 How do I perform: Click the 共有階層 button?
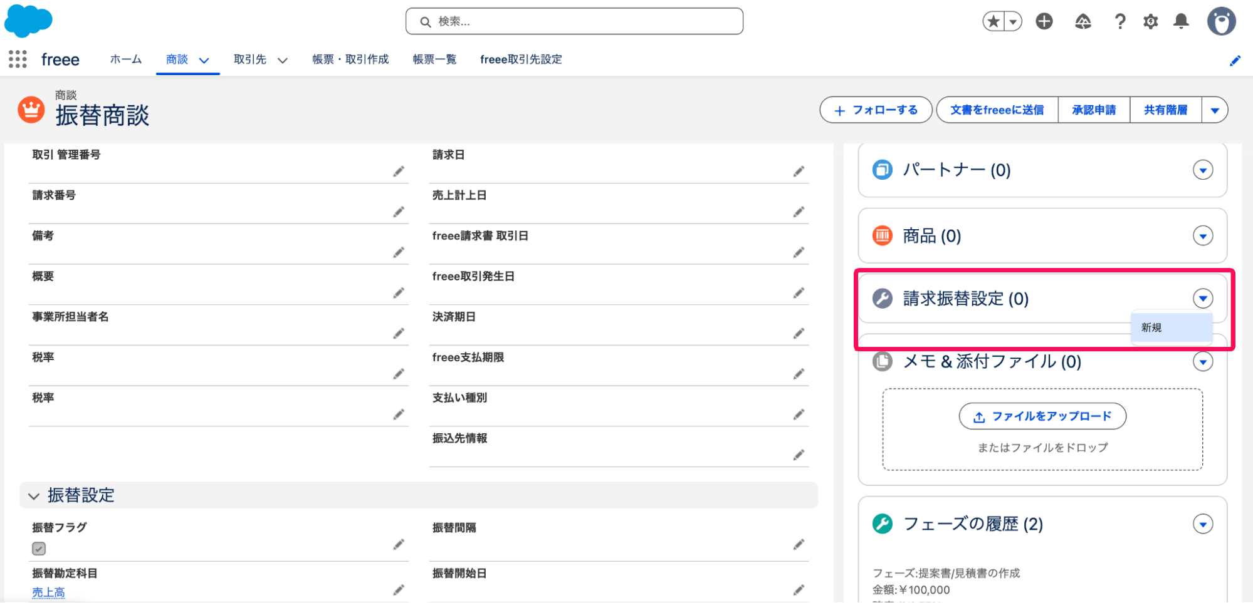1166,110
